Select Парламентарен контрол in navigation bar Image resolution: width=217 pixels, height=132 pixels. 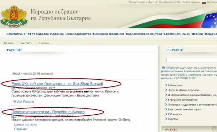tap(144, 34)
